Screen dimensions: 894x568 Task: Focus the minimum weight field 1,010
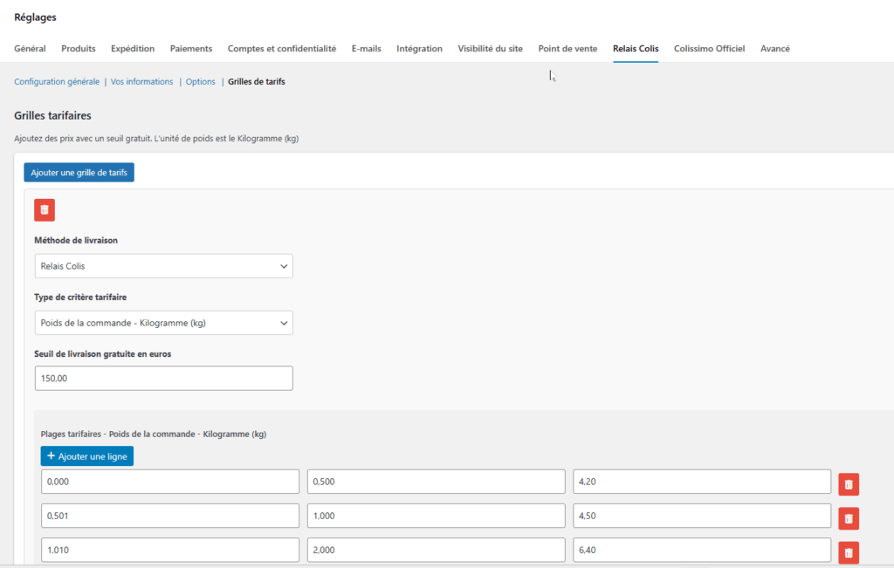[169, 550]
